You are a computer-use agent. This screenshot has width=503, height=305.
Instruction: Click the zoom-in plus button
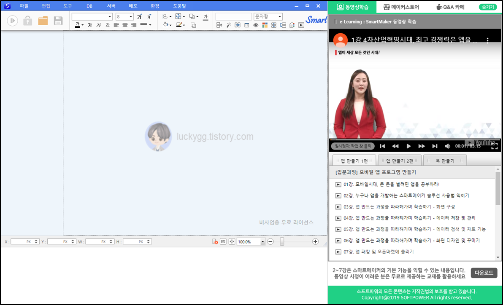tap(315, 241)
